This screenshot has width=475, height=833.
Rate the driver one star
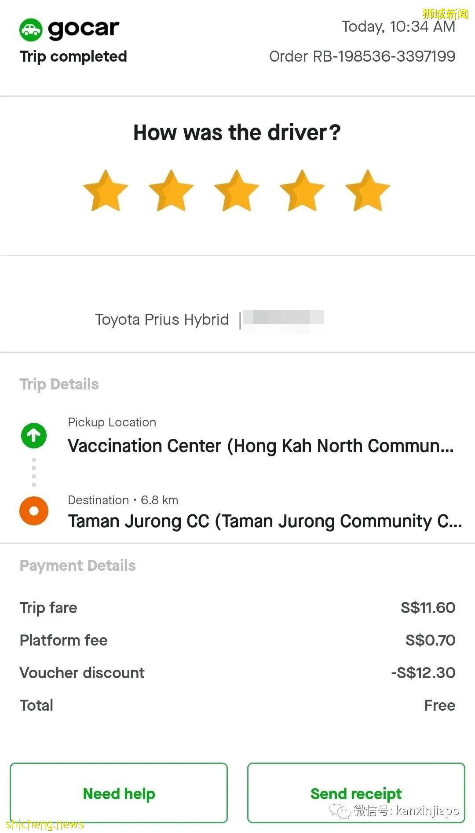106,191
